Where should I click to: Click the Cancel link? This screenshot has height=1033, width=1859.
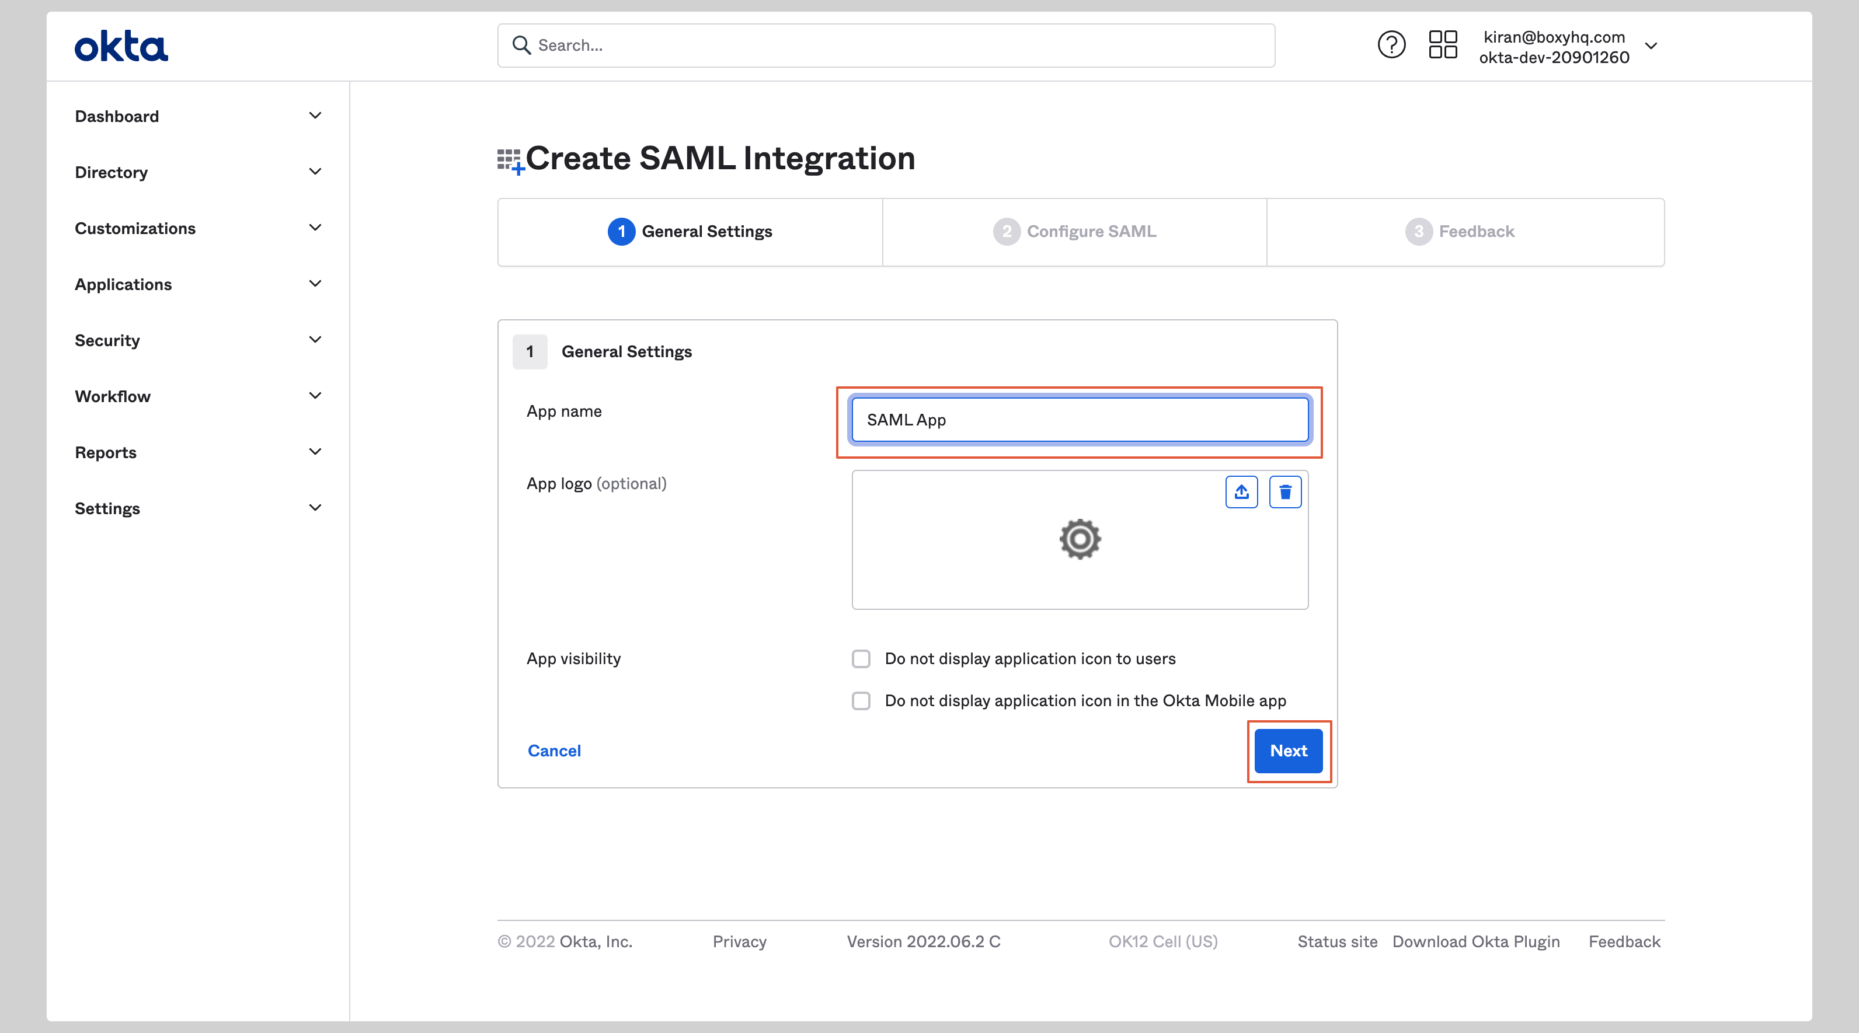(555, 751)
